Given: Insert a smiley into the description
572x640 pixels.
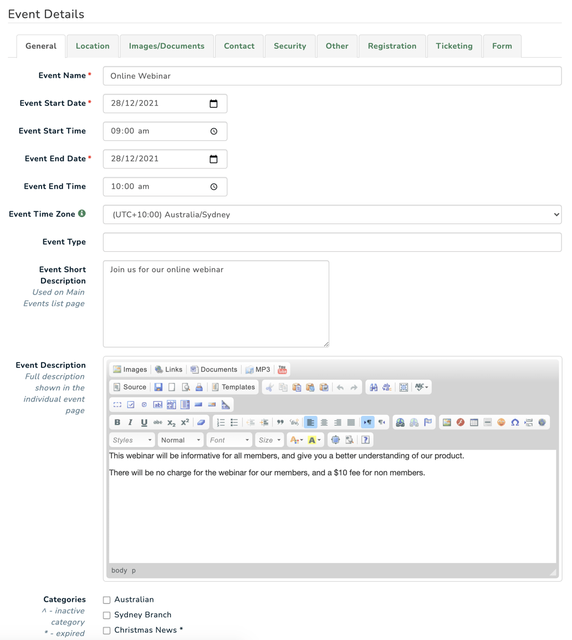Looking at the screenshot, I should [502, 421].
